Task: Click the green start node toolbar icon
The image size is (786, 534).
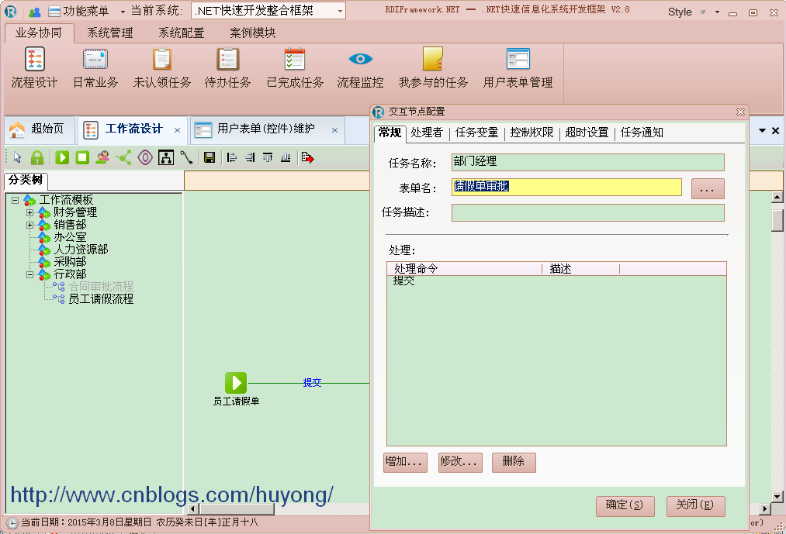Action: point(62,158)
